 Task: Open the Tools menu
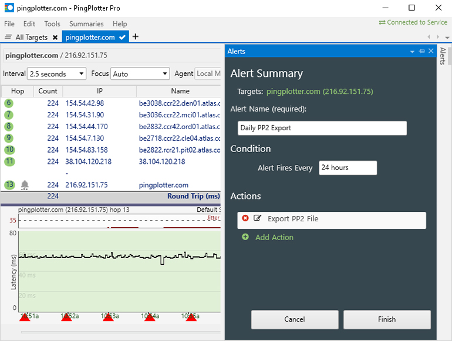[52, 24]
